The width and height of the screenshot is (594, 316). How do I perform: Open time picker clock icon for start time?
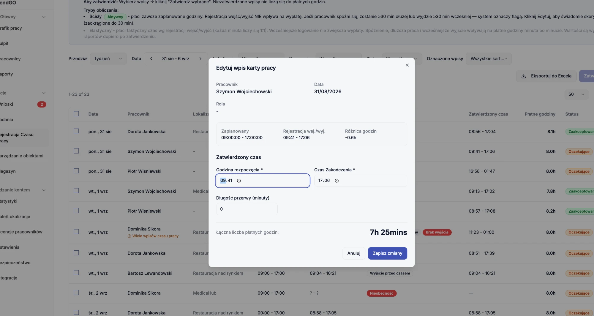click(239, 181)
